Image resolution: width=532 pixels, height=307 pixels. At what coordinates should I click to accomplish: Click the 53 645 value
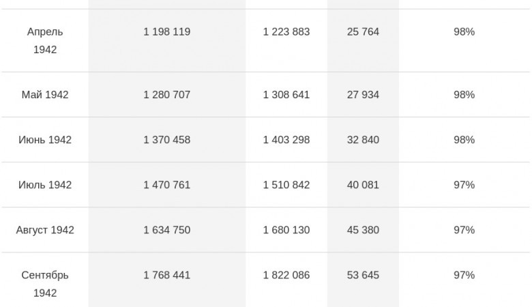point(363,275)
